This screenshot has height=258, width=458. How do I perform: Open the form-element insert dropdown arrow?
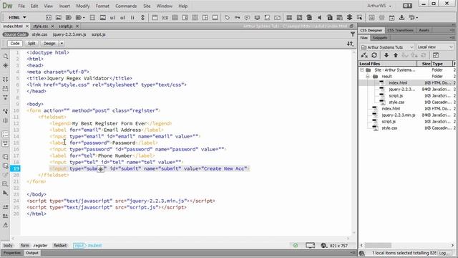click(x=84, y=17)
